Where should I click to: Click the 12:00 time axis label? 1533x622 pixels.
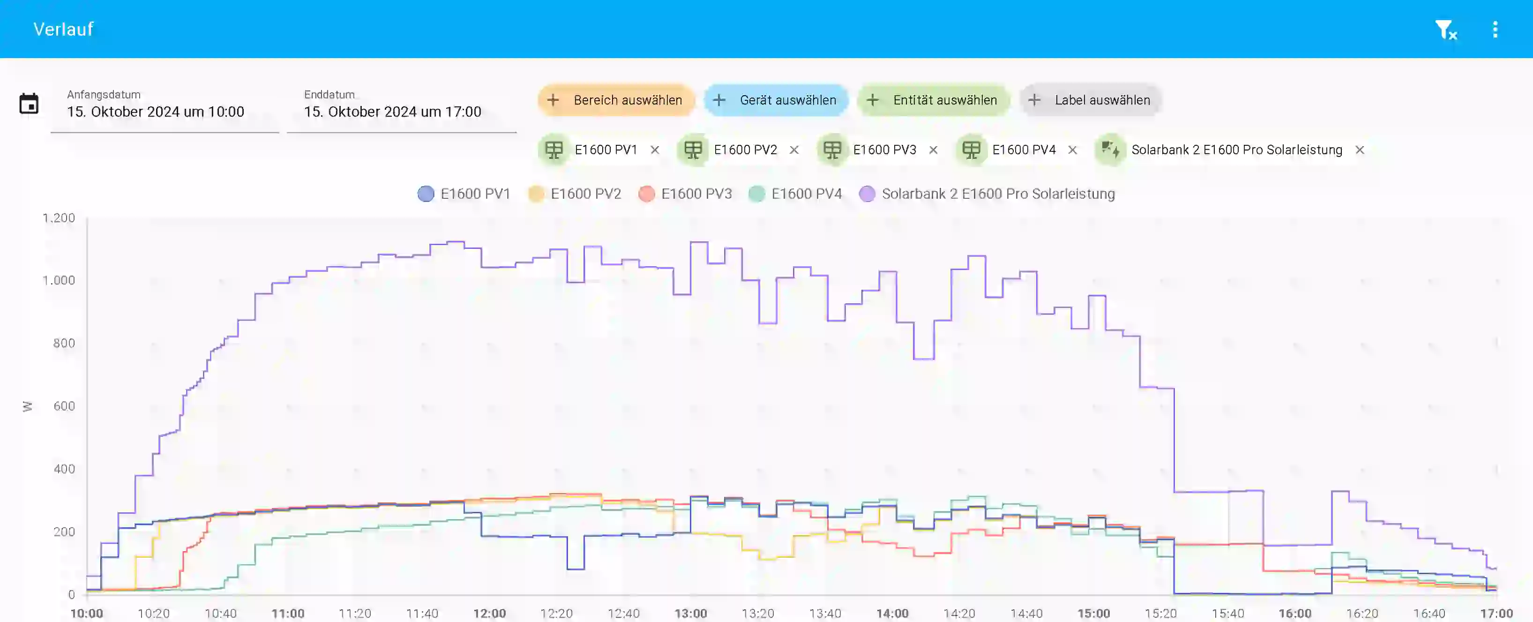[x=489, y=613]
